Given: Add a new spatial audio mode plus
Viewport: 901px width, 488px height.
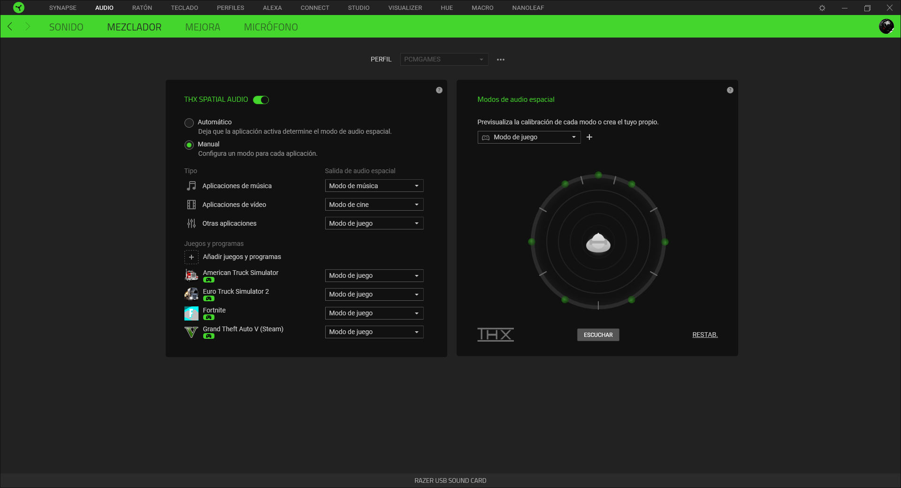Looking at the screenshot, I should tap(589, 137).
